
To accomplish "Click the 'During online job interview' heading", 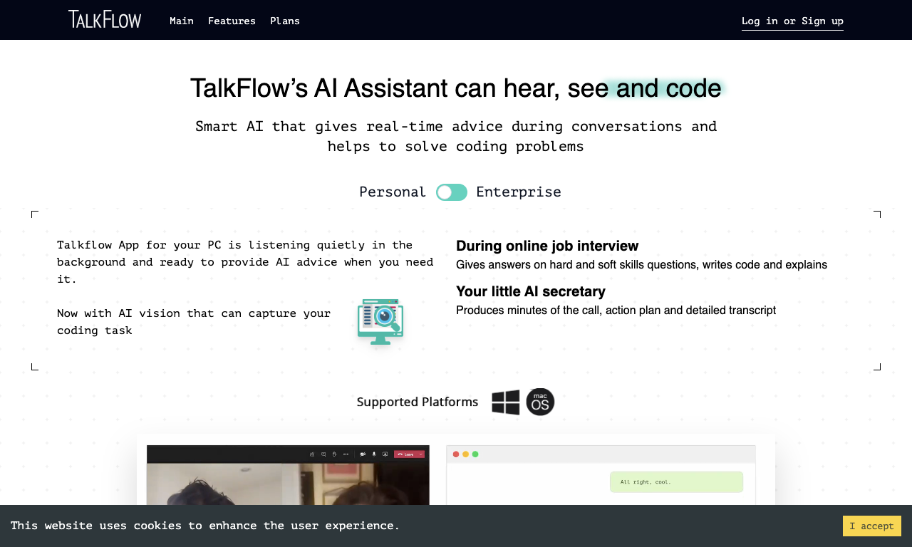I will point(547,246).
